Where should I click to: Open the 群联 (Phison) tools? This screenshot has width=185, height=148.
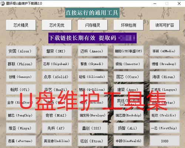coord(21,64)
